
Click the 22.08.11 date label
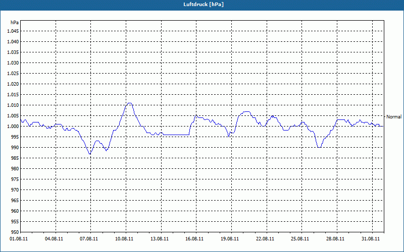[265, 239]
